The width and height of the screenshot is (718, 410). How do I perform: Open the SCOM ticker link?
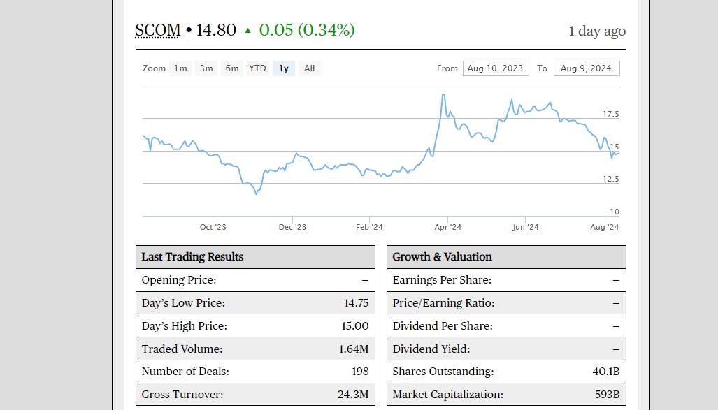point(157,30)
